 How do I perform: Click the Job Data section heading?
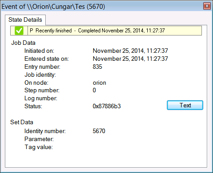tap(24, 43)
